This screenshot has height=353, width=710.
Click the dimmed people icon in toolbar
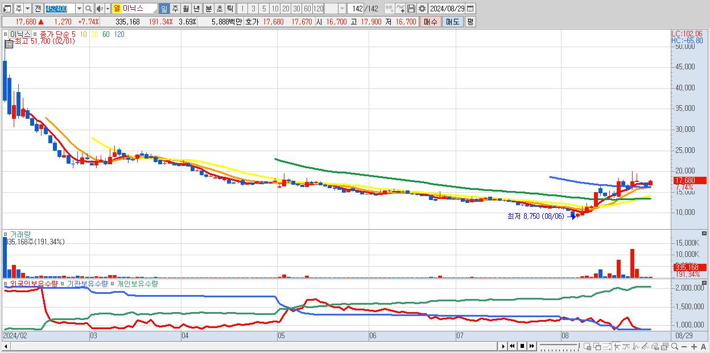click(x=389, y=9)
